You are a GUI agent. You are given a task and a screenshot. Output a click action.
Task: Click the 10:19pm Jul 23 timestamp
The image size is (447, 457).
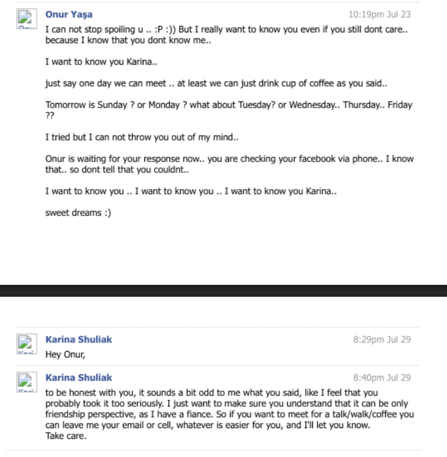point(379,14)
